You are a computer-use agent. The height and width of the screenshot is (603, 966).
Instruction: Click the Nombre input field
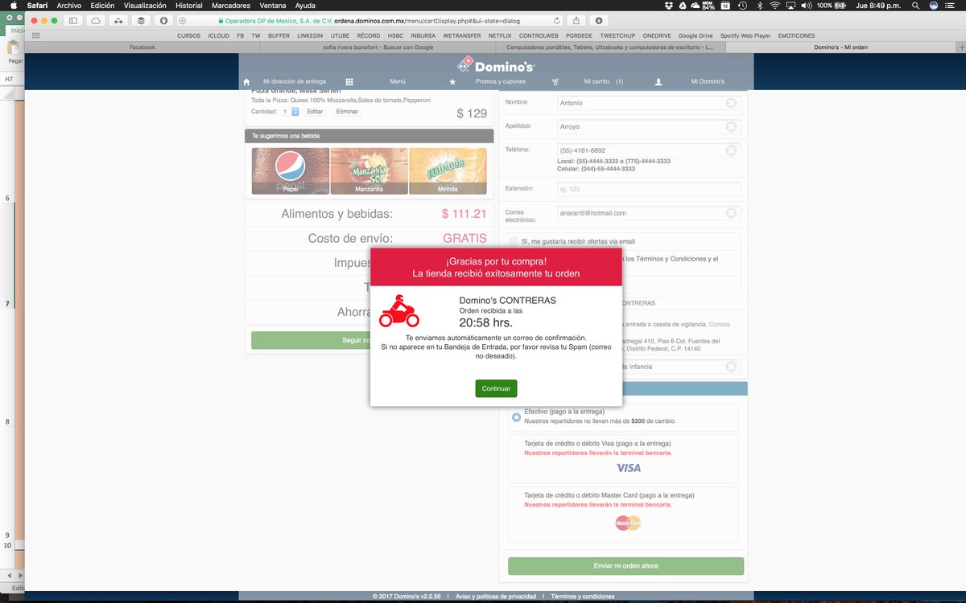point(649,103)
